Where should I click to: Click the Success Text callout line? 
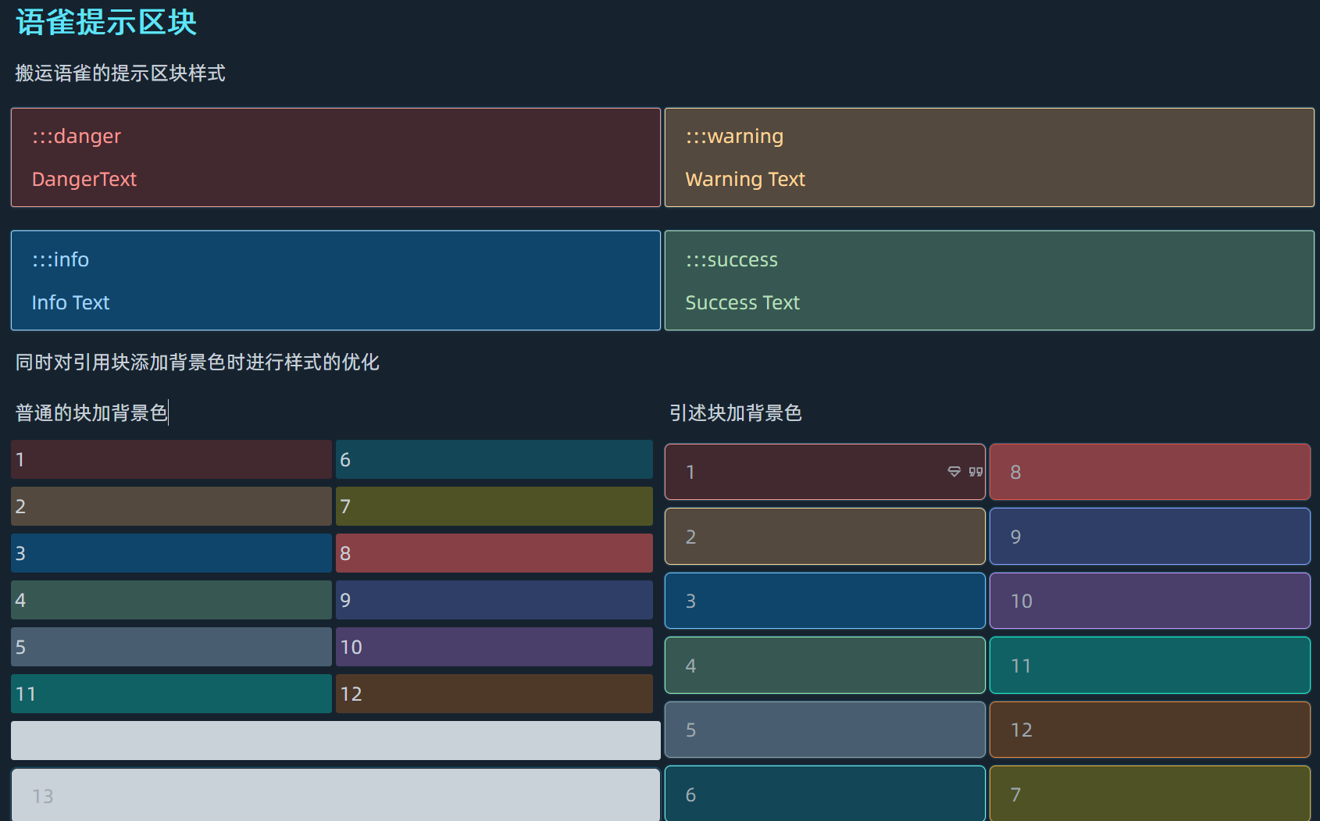click(742, 303)
